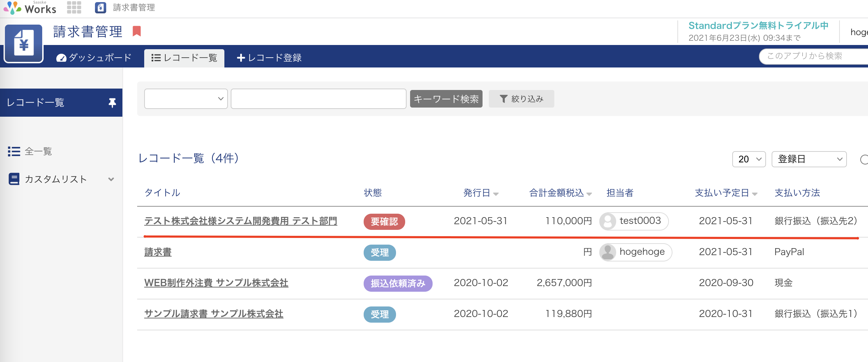868x362 pixels.
Task: Click the 支払い方法 column header
Action: click(x=797, y=193)
